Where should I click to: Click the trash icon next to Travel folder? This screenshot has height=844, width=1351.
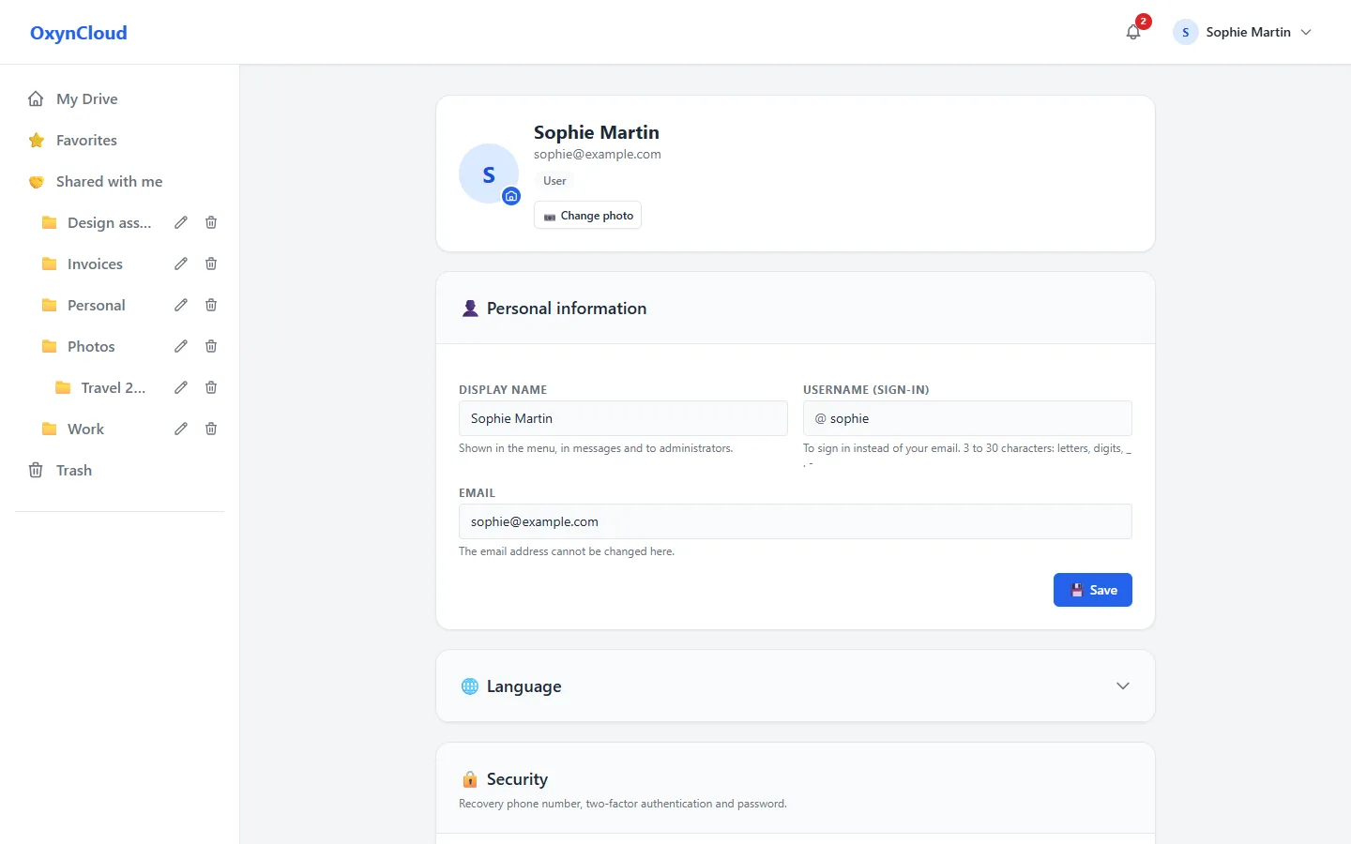pos(211,387)
